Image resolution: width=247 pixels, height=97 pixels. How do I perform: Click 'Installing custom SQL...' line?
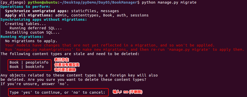pos(32,33)
